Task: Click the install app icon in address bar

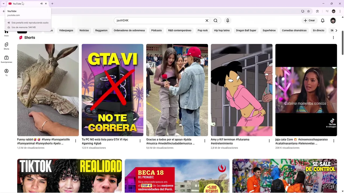Action: [303, 11]
